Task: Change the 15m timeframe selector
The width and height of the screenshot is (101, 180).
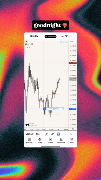Action: [x=38, y=134]
